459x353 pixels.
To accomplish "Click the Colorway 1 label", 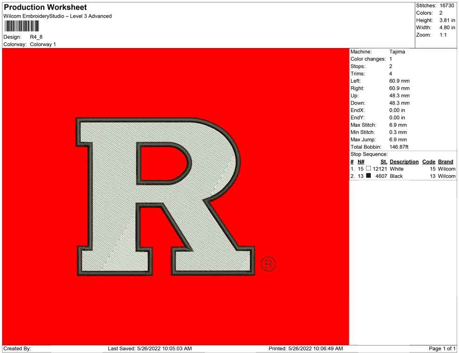I will [x=43, y=44].
